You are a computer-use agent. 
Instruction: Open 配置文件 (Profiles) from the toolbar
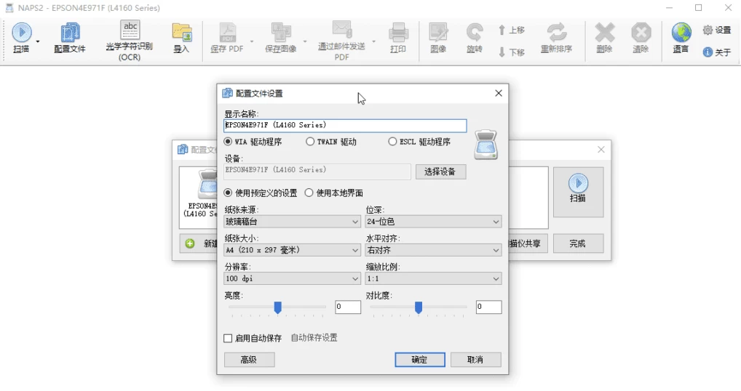70,33
